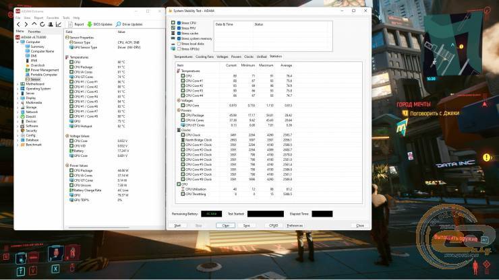This screenshot has width=499, height=280.
Task: Open the Help menu in AIDA64
Action: click(x=76, y=17)
